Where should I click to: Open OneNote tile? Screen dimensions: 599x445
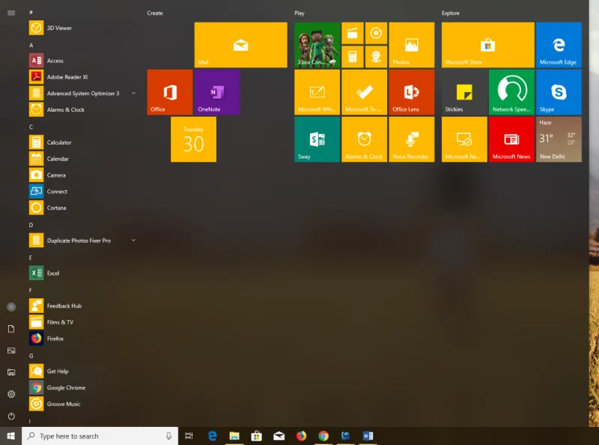coord(216,91)
